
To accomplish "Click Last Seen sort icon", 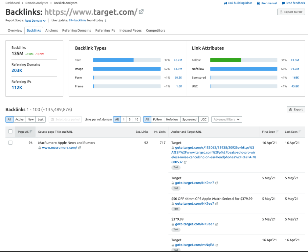I will coord(299,132).
